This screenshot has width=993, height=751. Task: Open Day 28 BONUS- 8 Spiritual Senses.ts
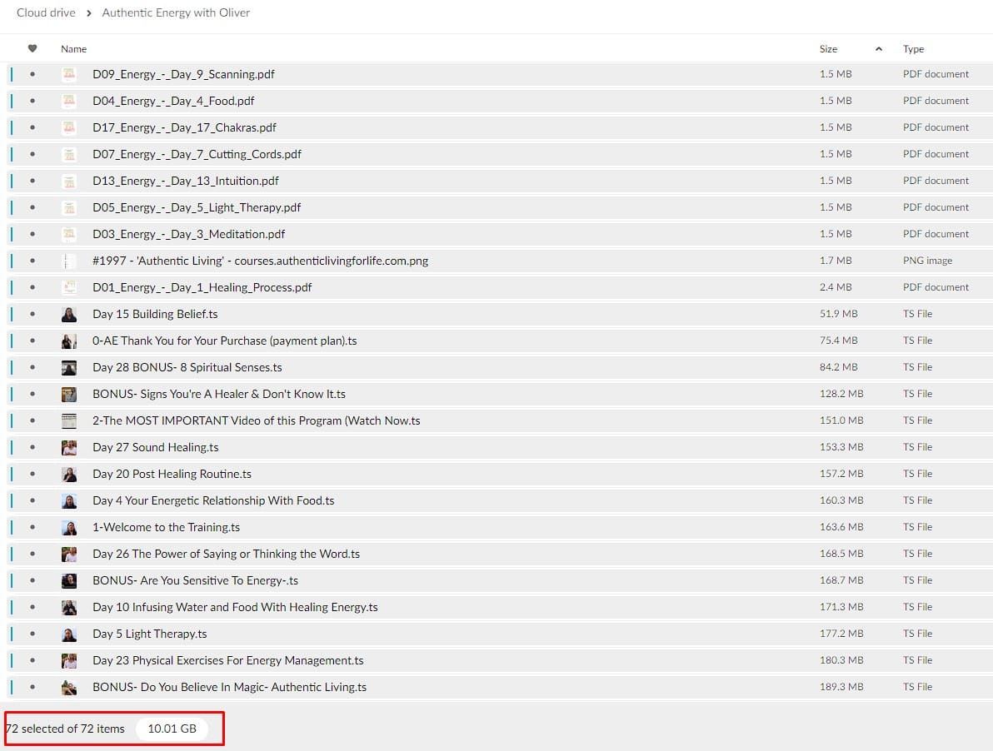(187, 367)
